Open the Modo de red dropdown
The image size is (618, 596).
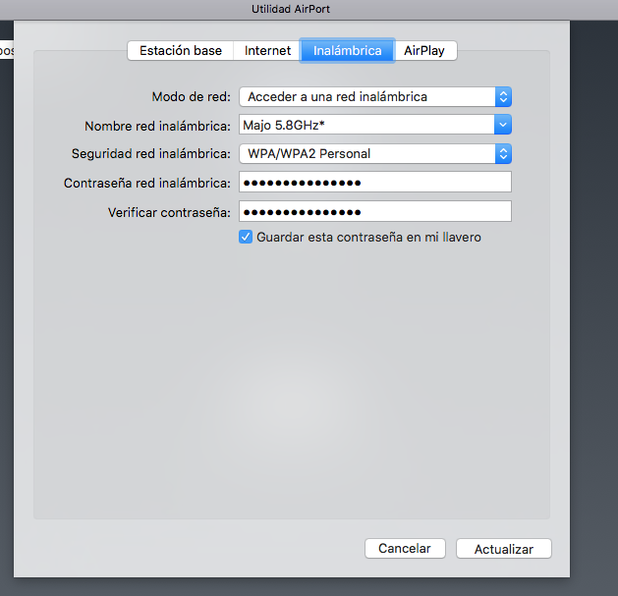[x=375, y=96]
